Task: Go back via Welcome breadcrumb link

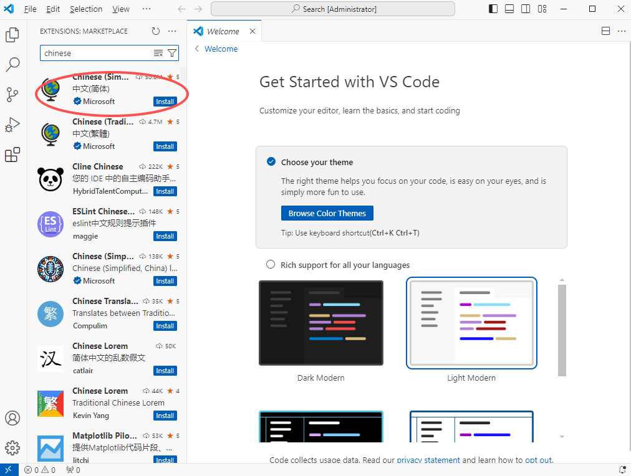Action: (x=221, y=49)
